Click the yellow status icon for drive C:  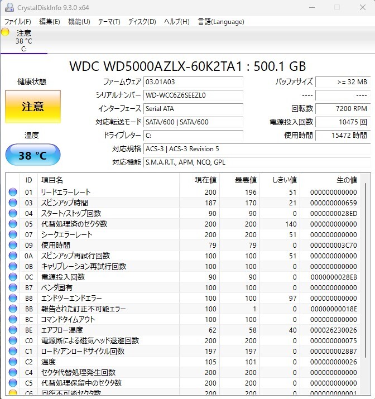click(5, 32)
